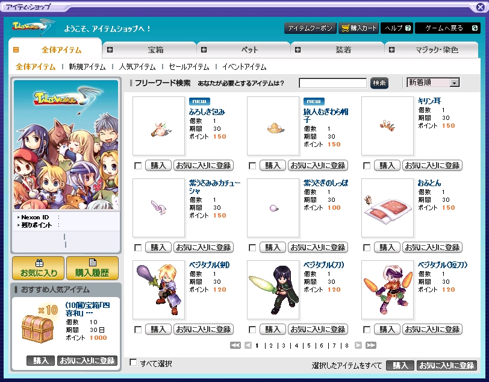Select the ベジタブル(短刀) character image
489x382 pixels.
click(x=388, y=290)
